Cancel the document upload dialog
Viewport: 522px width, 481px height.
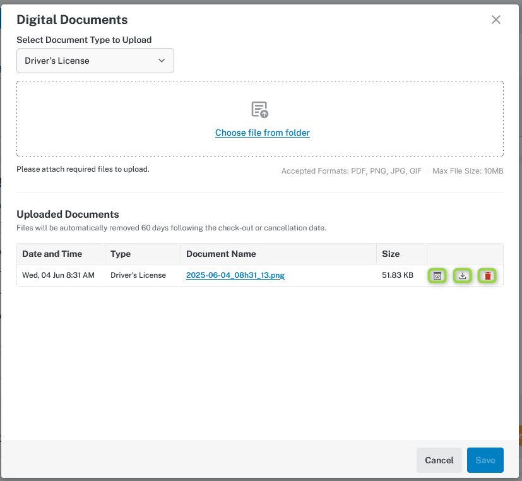click(439, 460)
